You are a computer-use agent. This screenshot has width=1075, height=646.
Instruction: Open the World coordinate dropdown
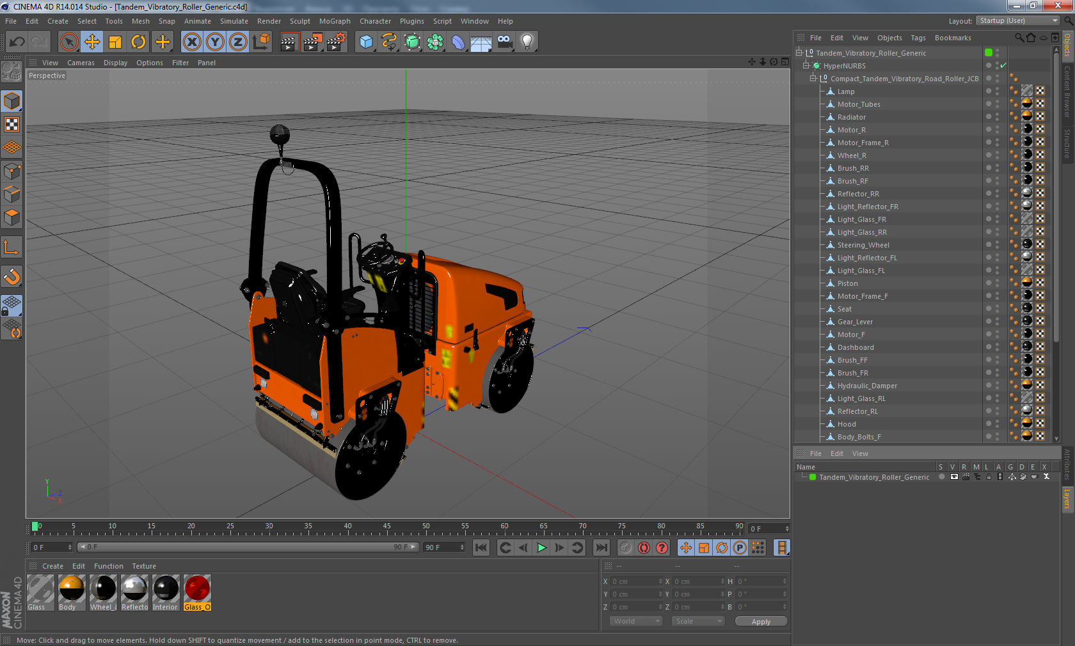[636, 621]
